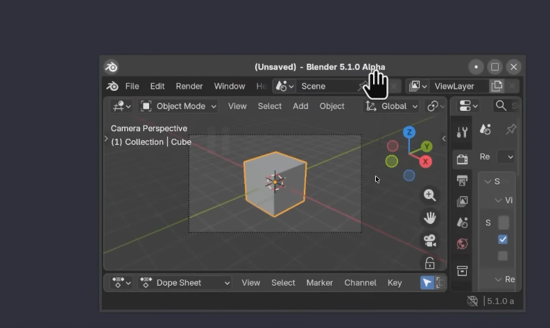This screenshot has width=550, height=328.
Task: Click the pan hand icon in viewport
Action: (430, 218)
